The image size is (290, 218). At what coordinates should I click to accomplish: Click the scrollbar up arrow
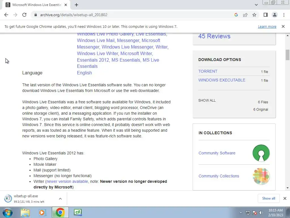point(287,35)
